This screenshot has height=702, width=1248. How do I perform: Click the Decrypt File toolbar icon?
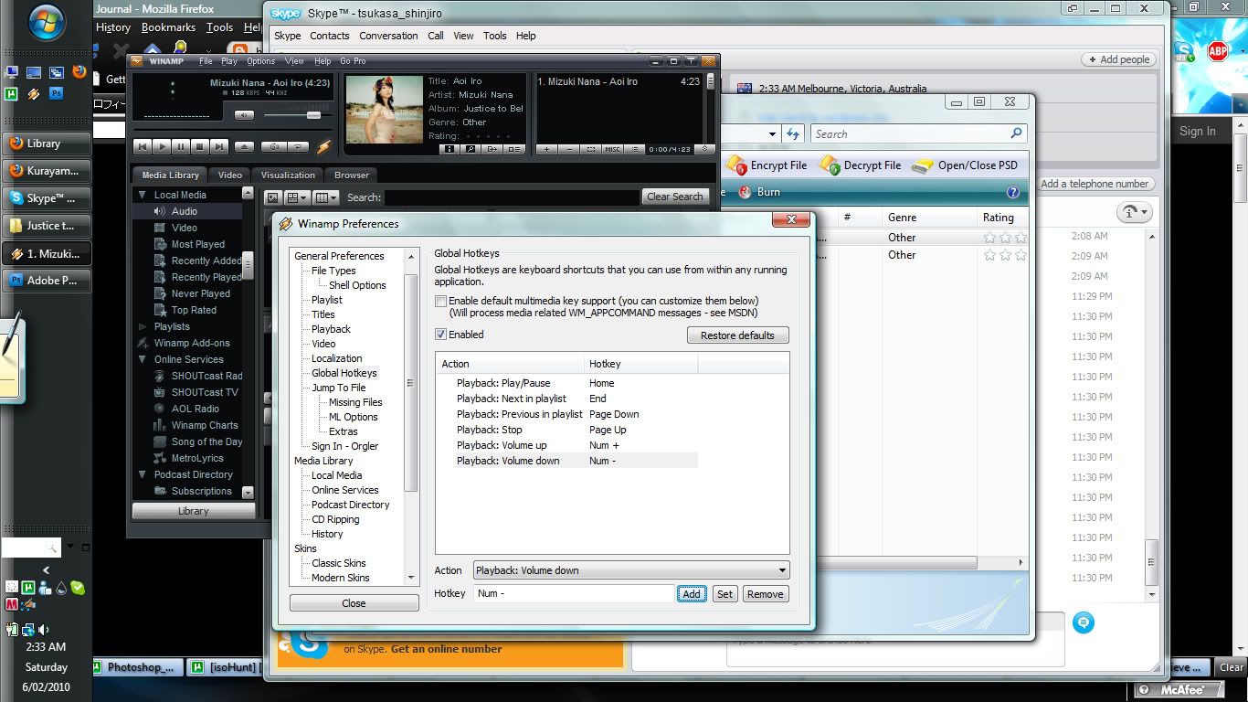point(830,165)
